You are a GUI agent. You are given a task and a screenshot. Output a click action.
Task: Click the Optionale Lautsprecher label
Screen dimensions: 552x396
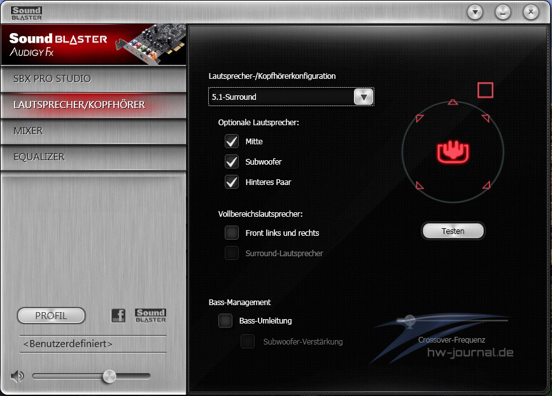[258, 122]
